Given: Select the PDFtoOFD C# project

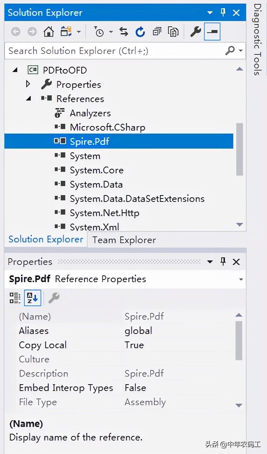Looking at the screenshot, I should [64, 70].
